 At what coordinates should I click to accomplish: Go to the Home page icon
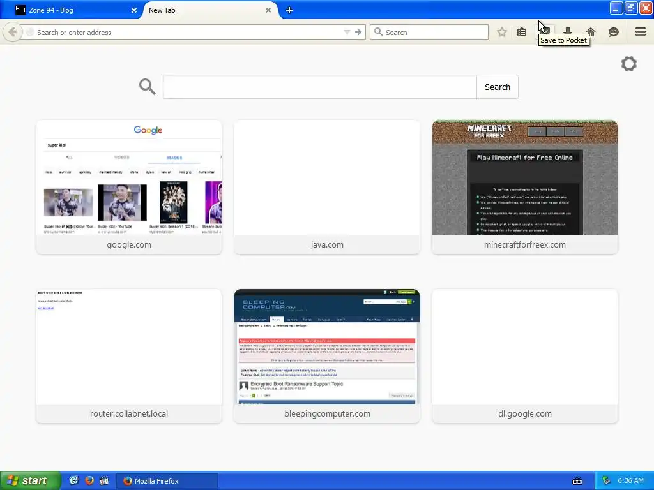pos(591,32)
